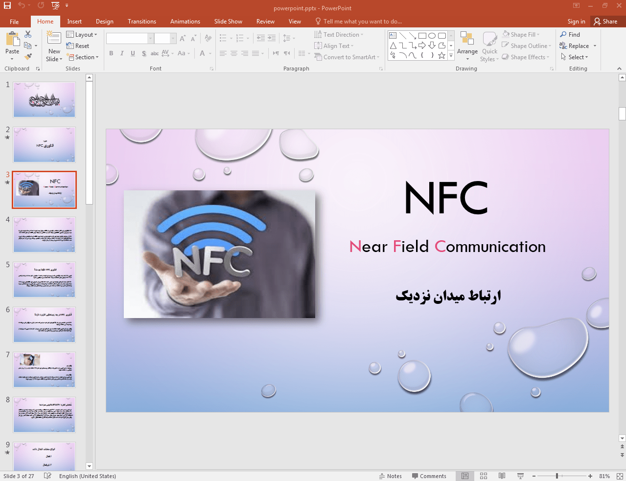Click the Sign in link
The height and width of the screenshot is (481, 626).
(576, 22)
